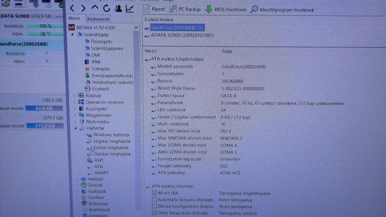Open the ATA tree entry
386x217 pixels.
click(x=98, y=166)
